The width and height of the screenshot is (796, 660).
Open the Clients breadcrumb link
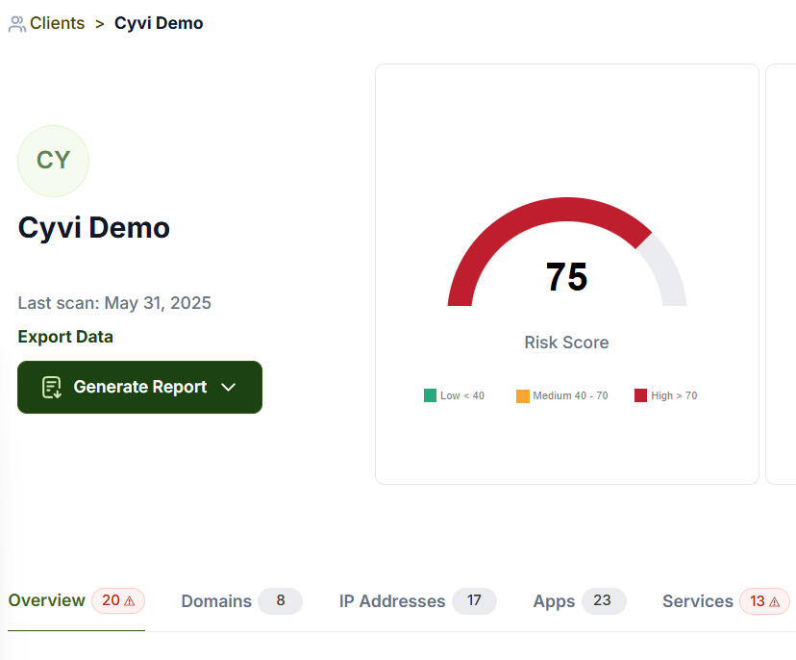point(57,23)
